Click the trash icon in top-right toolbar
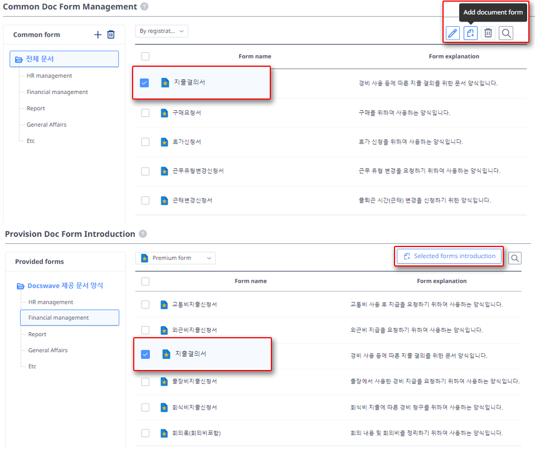535x449 pixels. 488,33
